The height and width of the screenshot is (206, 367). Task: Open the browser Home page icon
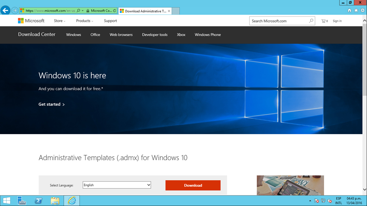pos(349,10)
